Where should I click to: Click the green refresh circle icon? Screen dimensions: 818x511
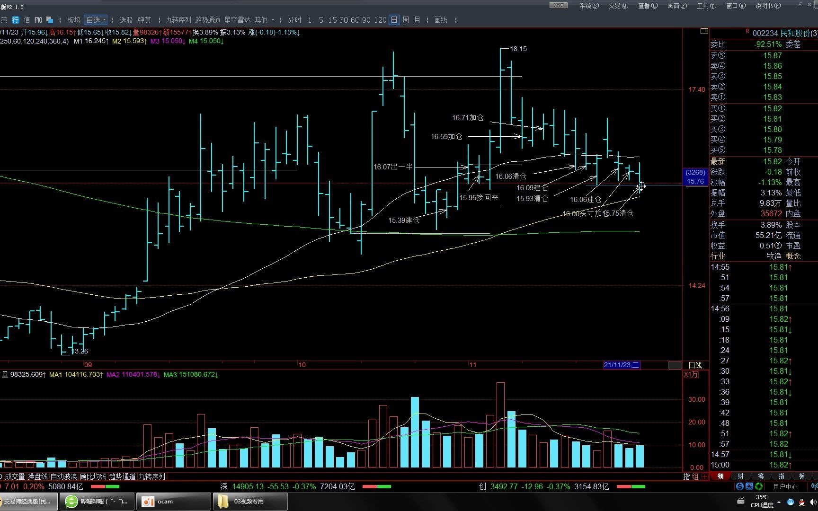tap(759, 486)
